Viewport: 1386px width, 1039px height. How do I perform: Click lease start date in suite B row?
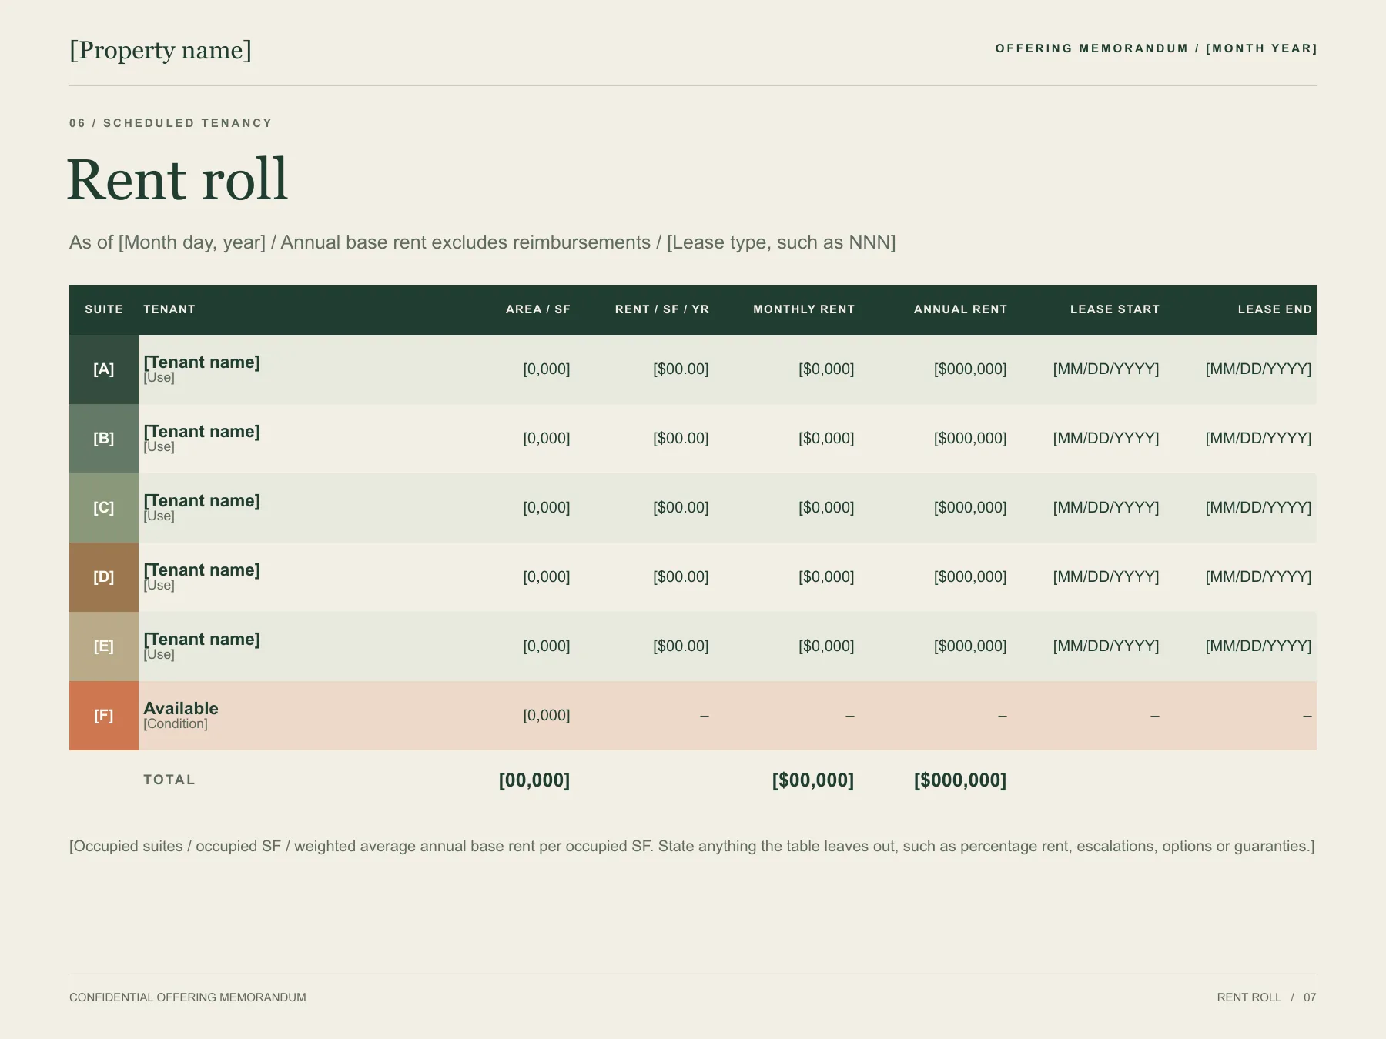1106,439
